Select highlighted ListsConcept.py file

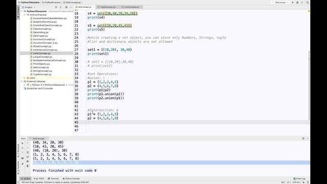point(42,53)
